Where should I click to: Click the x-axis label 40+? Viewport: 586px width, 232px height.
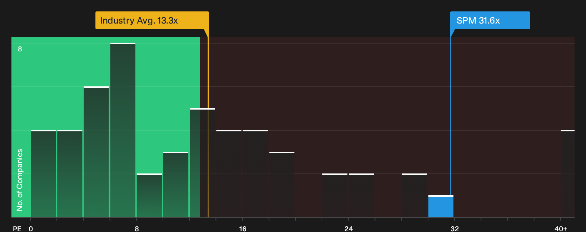561,228
